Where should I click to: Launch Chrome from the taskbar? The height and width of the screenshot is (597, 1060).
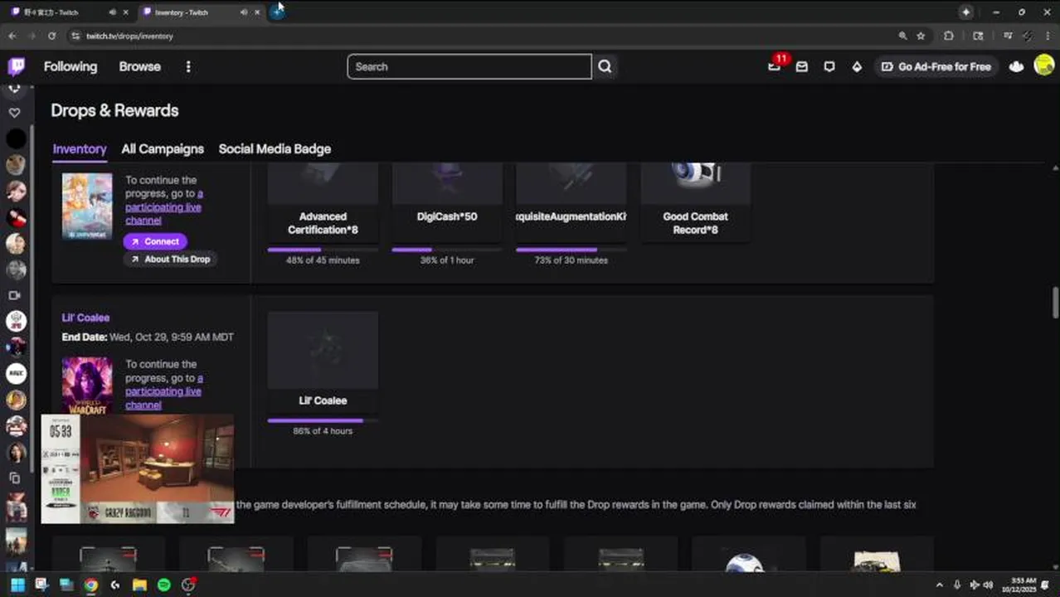tap(90, 585)
